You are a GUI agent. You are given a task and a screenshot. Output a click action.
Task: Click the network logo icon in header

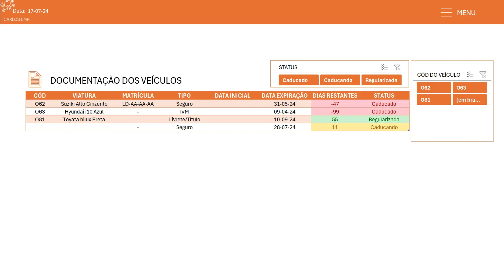[8, 5]
